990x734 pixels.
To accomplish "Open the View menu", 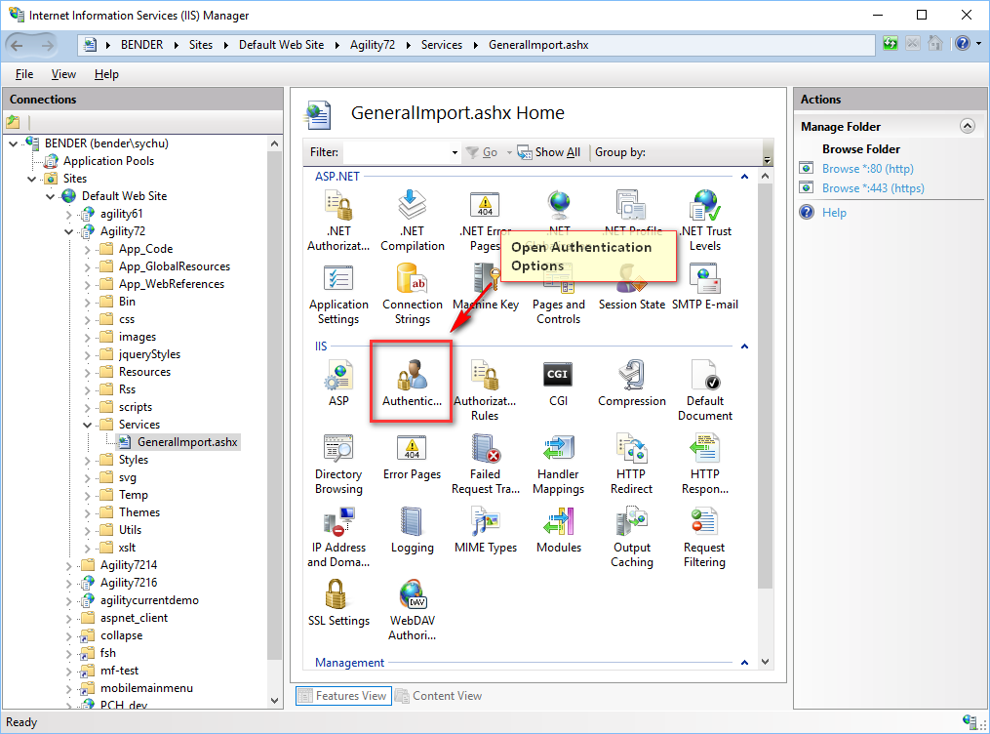I will point(63,74).
